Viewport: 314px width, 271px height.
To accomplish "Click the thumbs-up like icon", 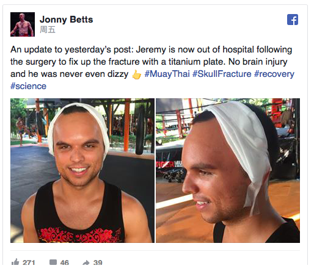I will pyautogui.click(x=15, y=262).
